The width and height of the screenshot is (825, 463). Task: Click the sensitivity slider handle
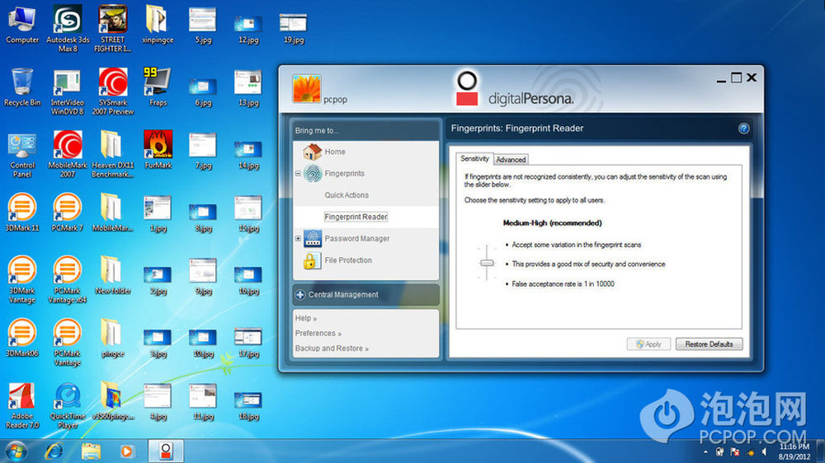(x=488, y=263)
